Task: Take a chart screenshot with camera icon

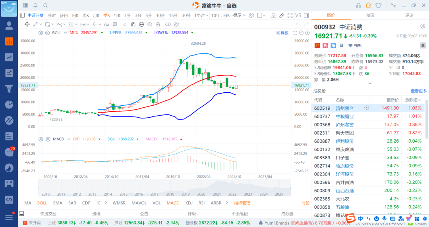Action: [273, 15]
